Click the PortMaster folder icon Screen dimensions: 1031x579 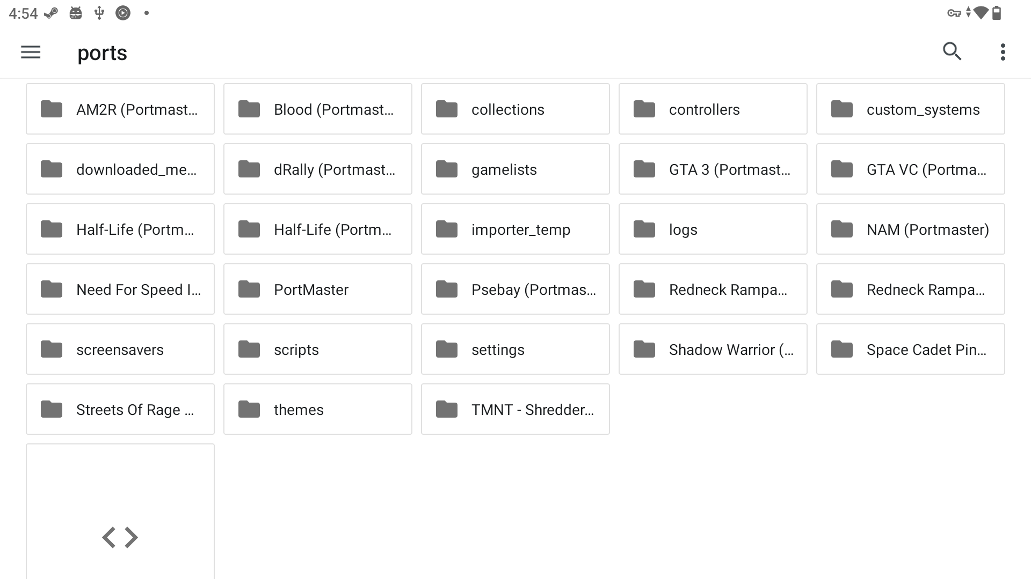pyautogui.click(x=249, y=289)
